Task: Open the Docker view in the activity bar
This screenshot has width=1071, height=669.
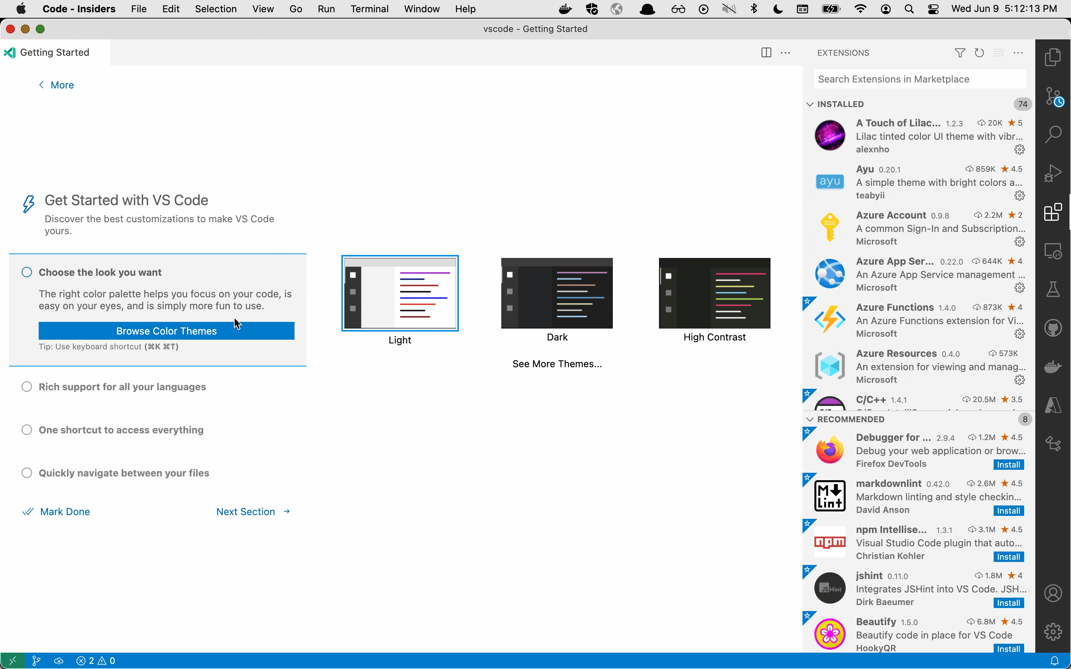Action: [1052, 366]
